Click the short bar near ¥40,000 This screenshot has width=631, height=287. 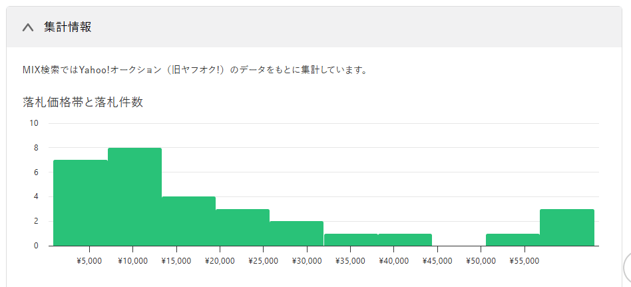pyautogui.click(x=405, y=240)
